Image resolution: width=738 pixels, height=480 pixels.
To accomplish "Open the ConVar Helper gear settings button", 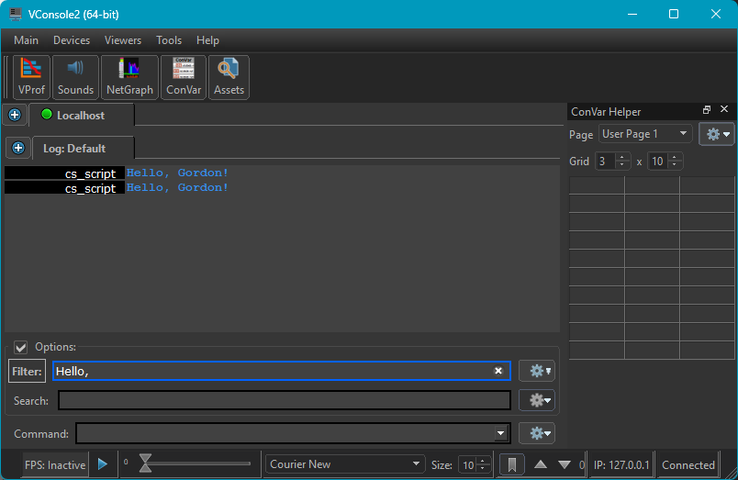I will click(x=716, y=134).
